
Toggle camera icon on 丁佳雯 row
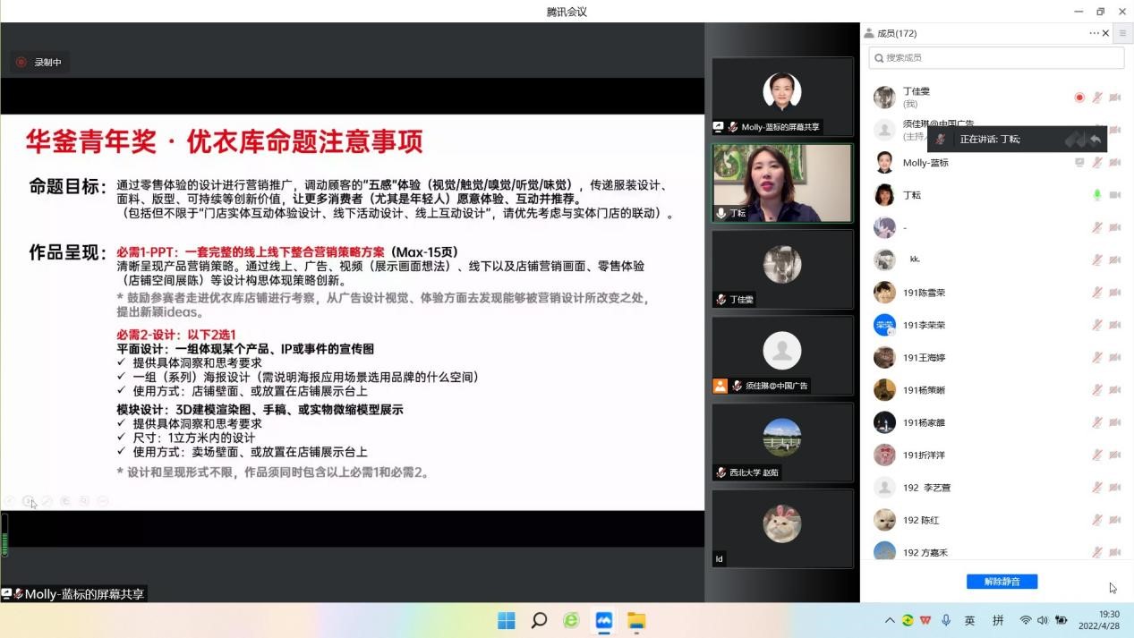(1114, 98)
